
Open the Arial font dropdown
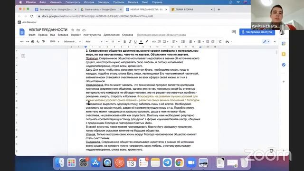tap(94, 42)
